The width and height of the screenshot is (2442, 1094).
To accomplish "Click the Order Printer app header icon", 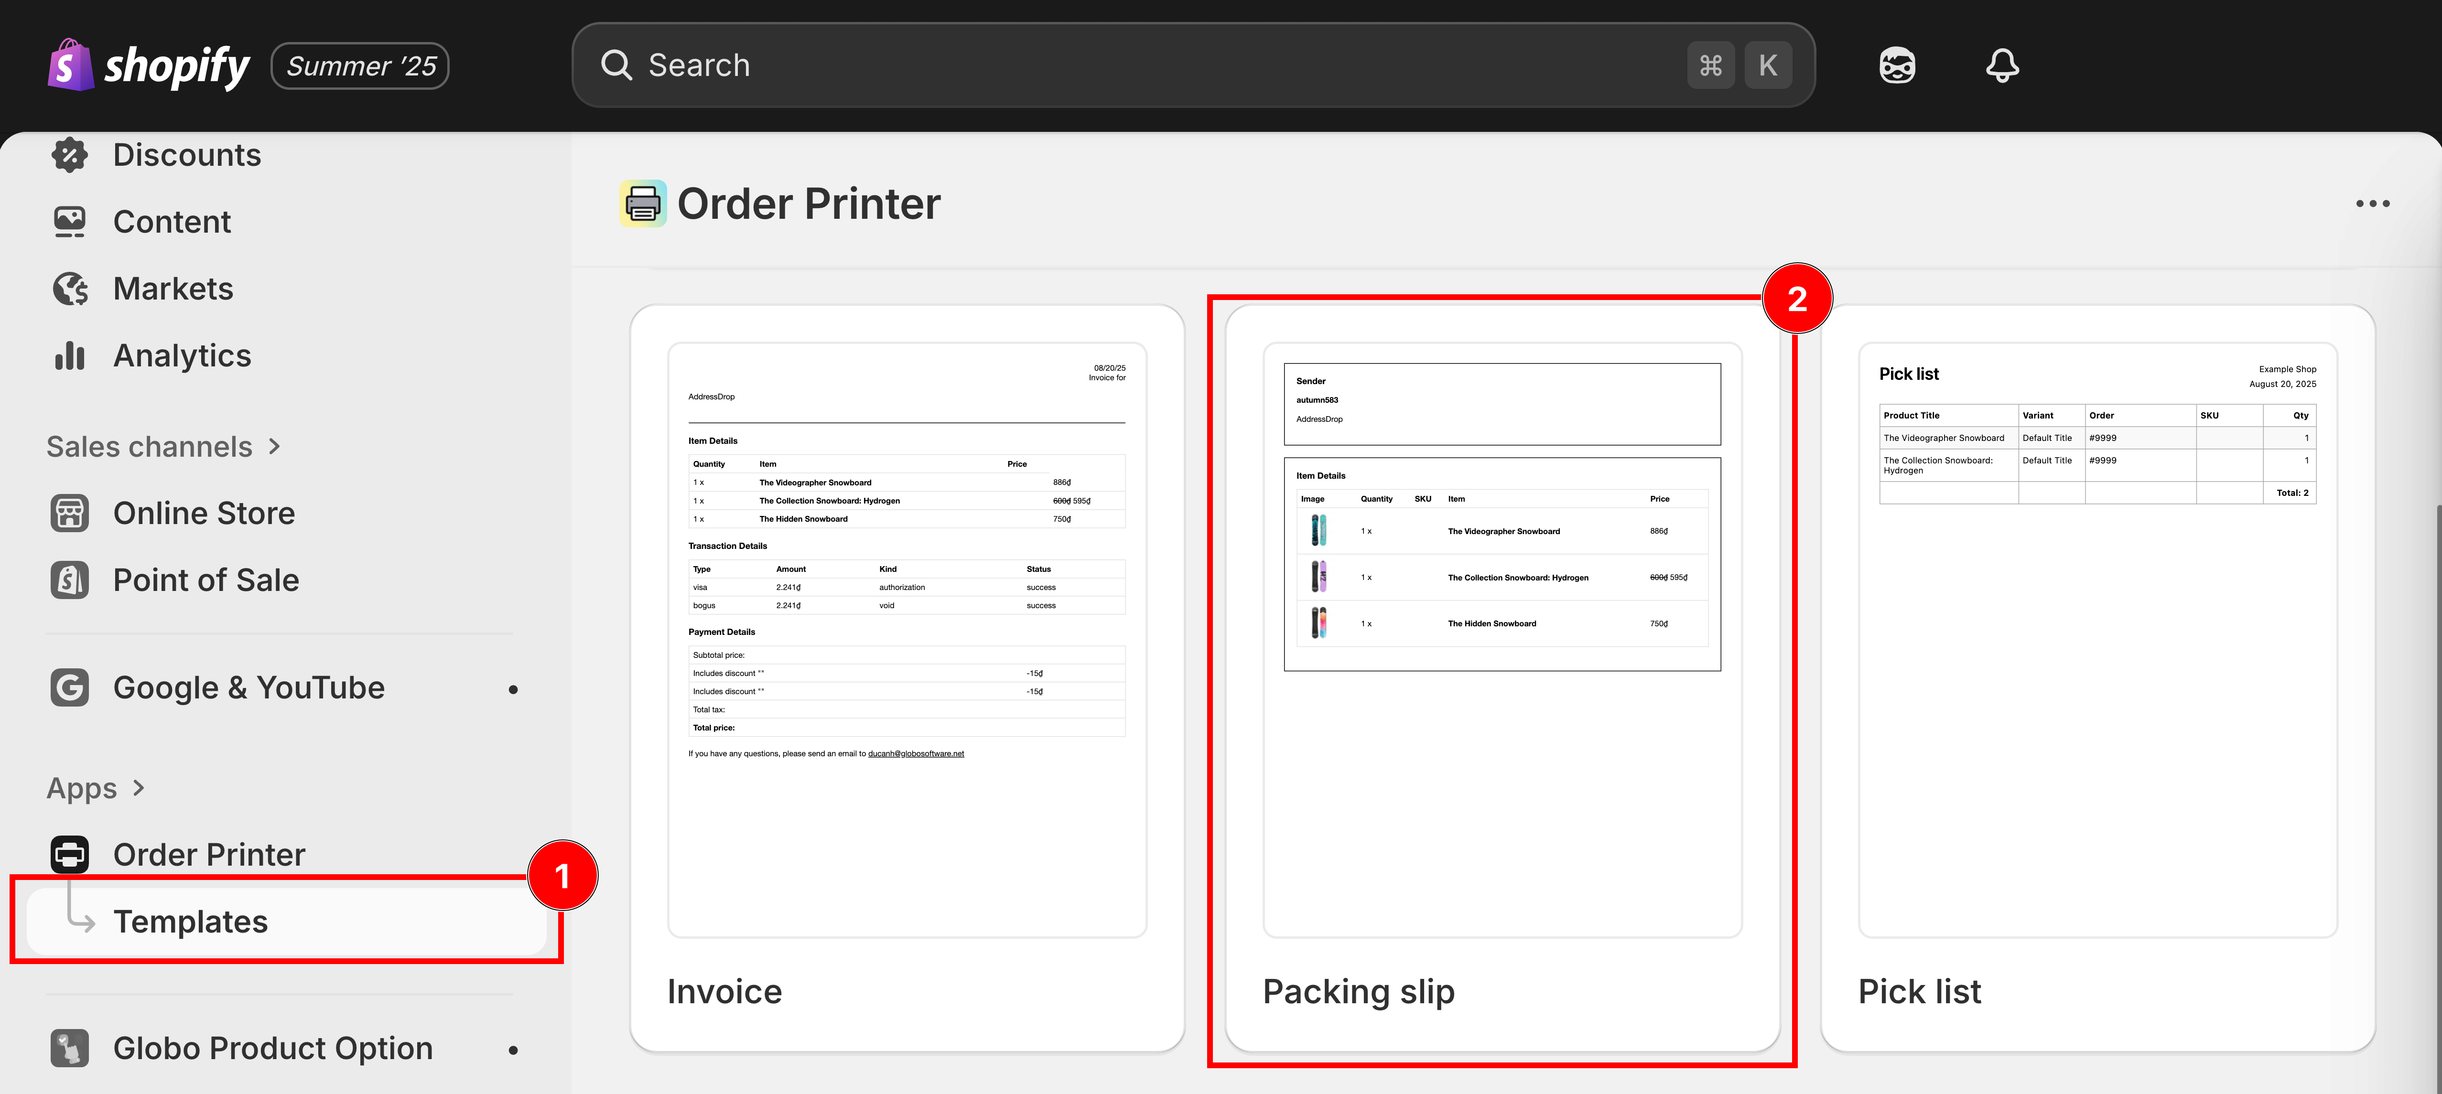I will [643, 204].
